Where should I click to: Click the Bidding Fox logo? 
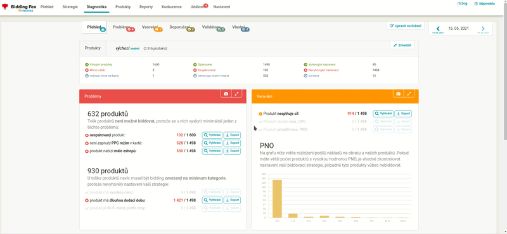[19, 8]
